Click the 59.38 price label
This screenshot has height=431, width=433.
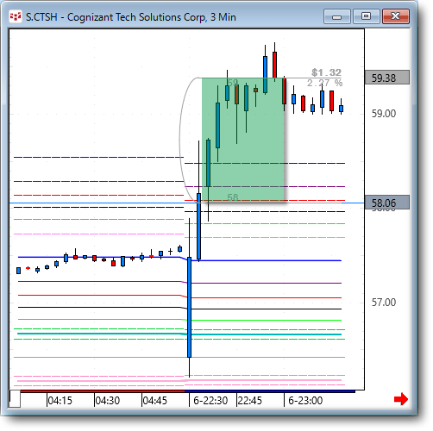click(387, 78)
